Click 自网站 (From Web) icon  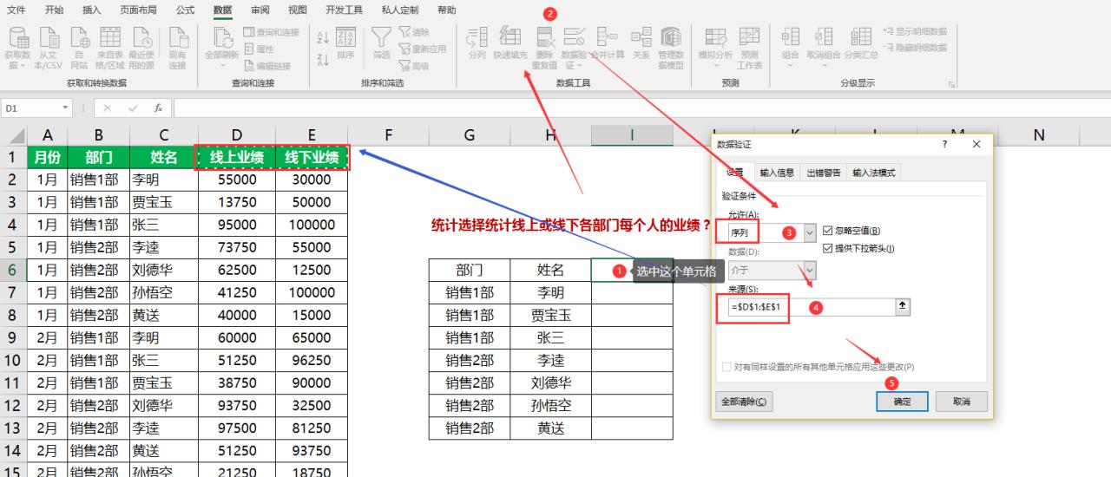79,48
